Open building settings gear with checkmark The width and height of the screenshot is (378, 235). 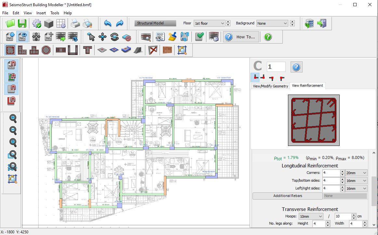click(x=36, y=23)
